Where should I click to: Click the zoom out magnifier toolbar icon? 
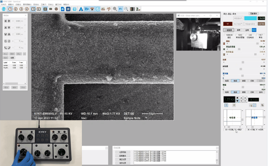pyautogui.click(x=126, y=9)
